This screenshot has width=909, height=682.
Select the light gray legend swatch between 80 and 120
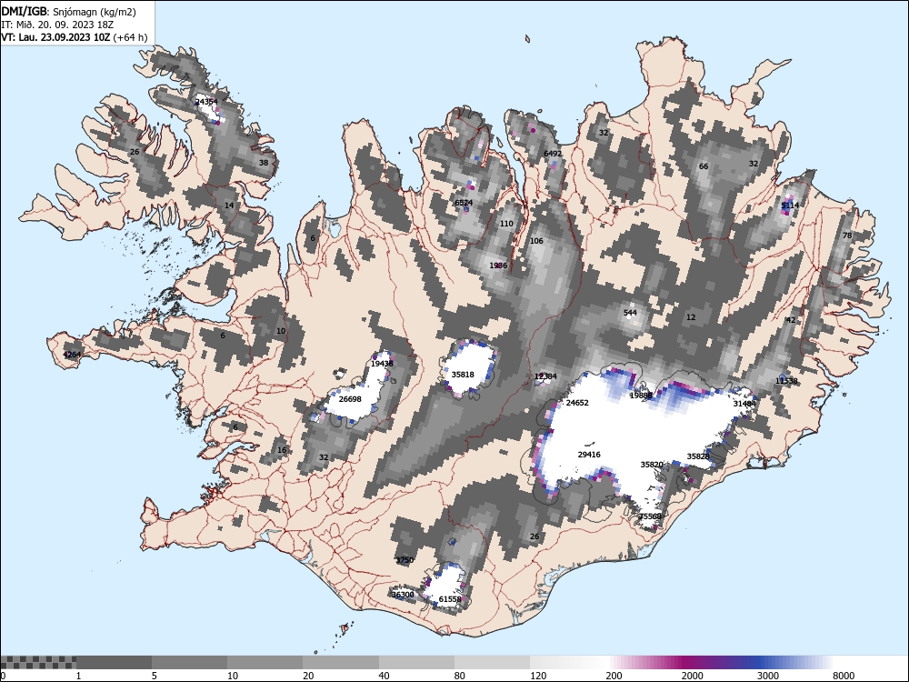492,662
